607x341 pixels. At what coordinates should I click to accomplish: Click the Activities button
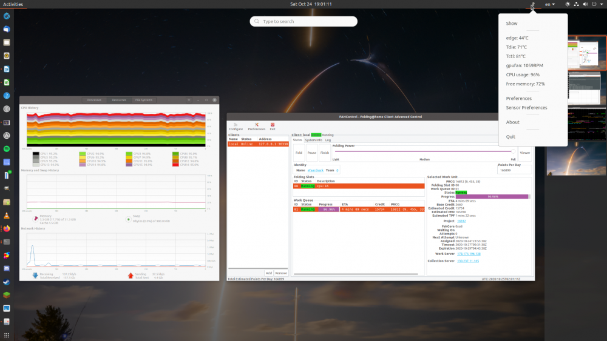[x=13, y=4]
